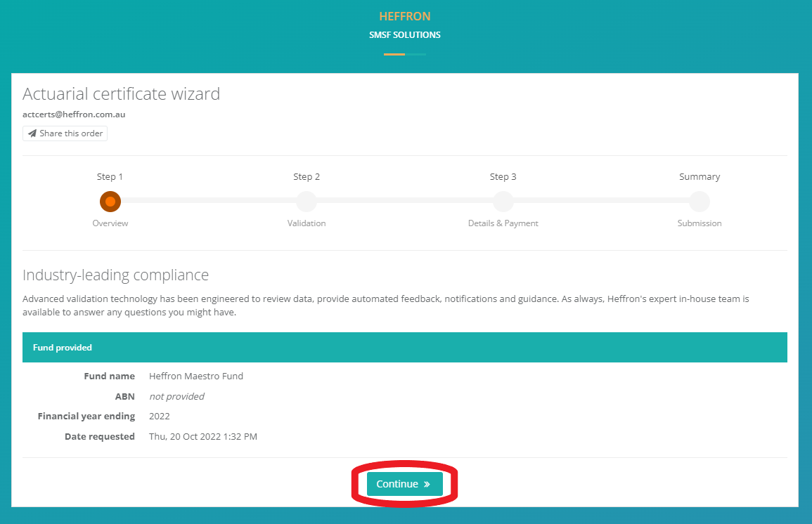This screenshot has width=812, height=524.
Task: Click the ABN not provided value
Action: click(x=176, y=396)
